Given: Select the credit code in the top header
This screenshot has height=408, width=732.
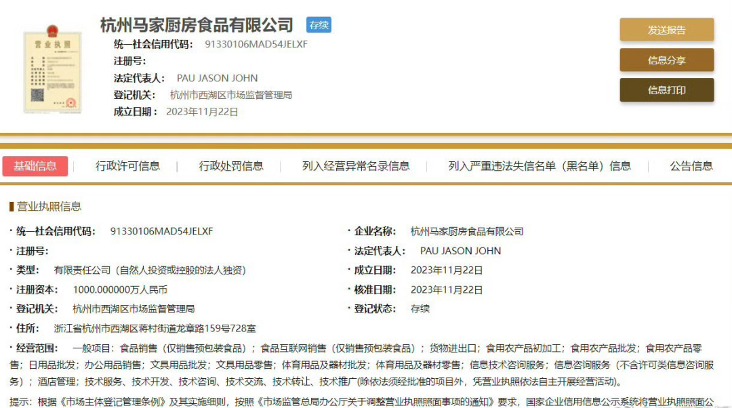Looking at the screenshot, I should tap(256, 44).
